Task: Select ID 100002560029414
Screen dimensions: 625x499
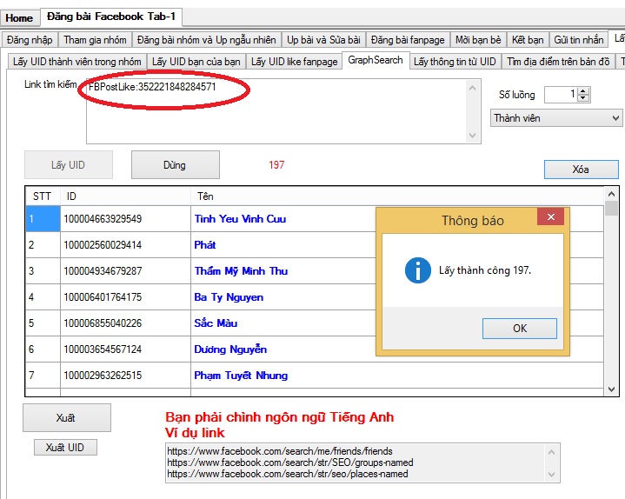Action: point(103,245)
